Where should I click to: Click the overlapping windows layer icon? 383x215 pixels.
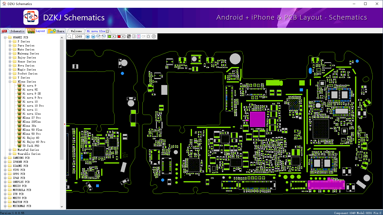[x=129, y=37]
